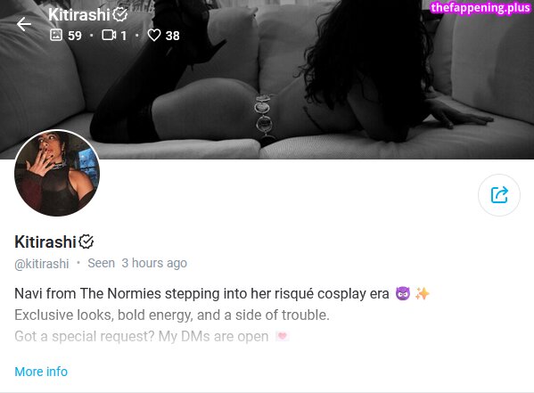Click the Kitirashi display name below the avatar
Viewport: 534px width, 393px height.
pyautogui.click(x=45, y=242)
